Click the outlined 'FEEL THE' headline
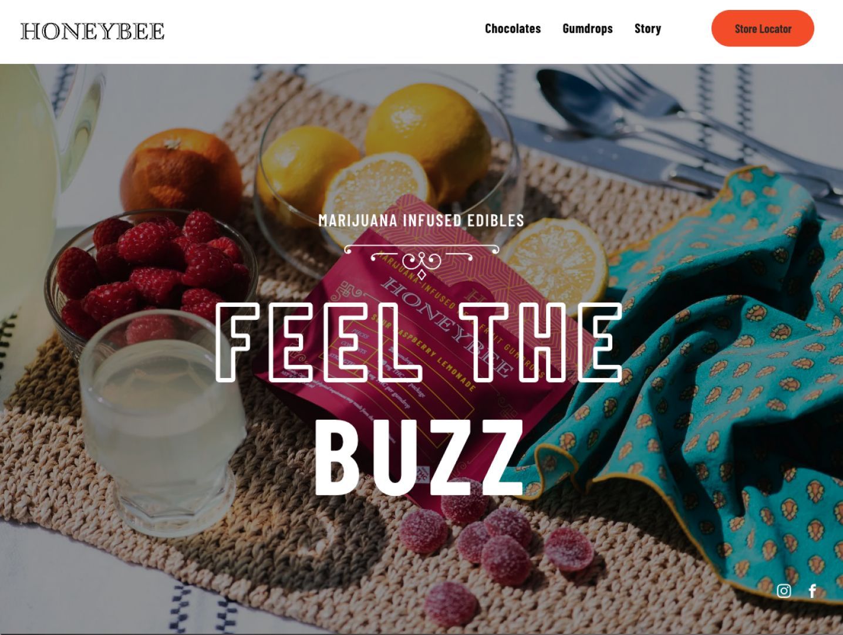Screen dimensions: 843x635 tap(419, 342)
